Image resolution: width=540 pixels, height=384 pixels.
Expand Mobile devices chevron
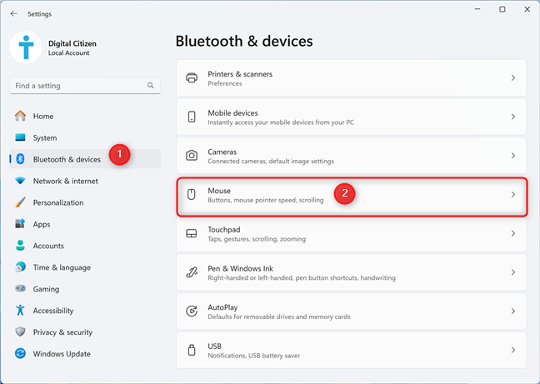(x=513, y=117)
